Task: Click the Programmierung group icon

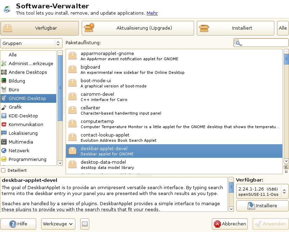Action: click(4, 159)
